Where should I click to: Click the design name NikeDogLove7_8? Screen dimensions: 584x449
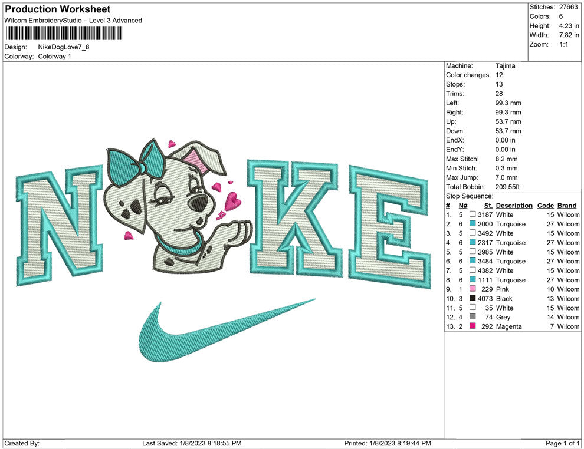point(64,47)
